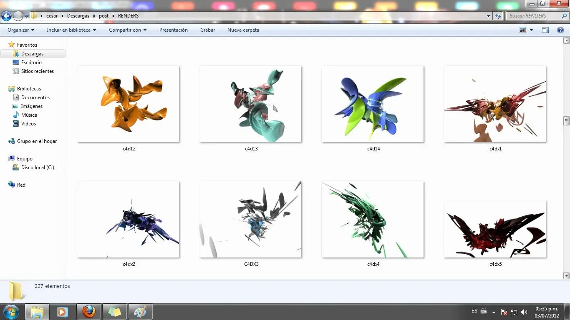
Task: Click the Windows Start orb
Action: [10, 312]
